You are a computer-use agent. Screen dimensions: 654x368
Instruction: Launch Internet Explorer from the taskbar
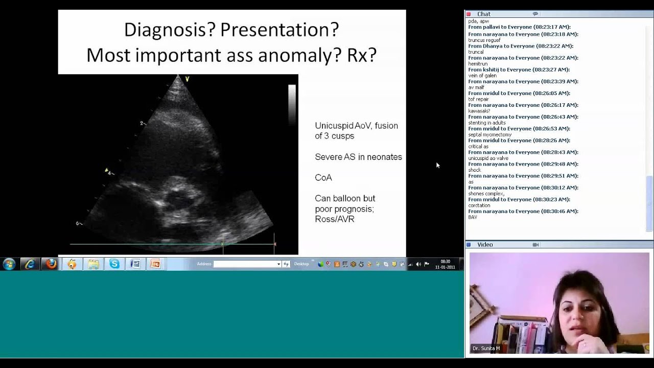coord(30,264)
